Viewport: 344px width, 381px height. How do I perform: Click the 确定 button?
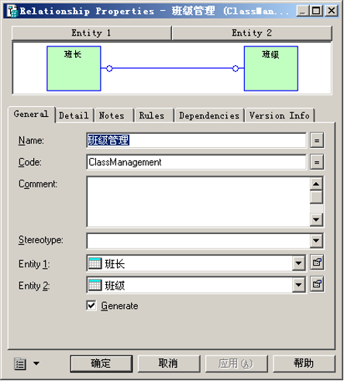tap(101, 364)
